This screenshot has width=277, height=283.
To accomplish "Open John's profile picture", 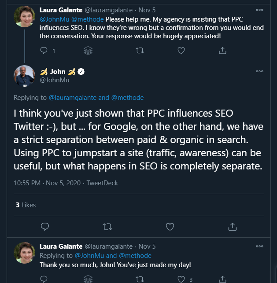I will pos(24,76).
